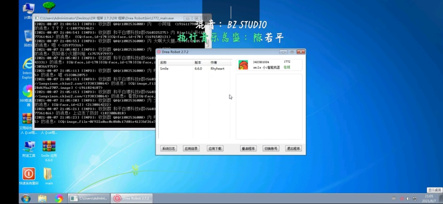The height and width of the screenshot is (204, 443).
Task: Open 应用目录 in Drea Robot
Action: coord(192,149)
